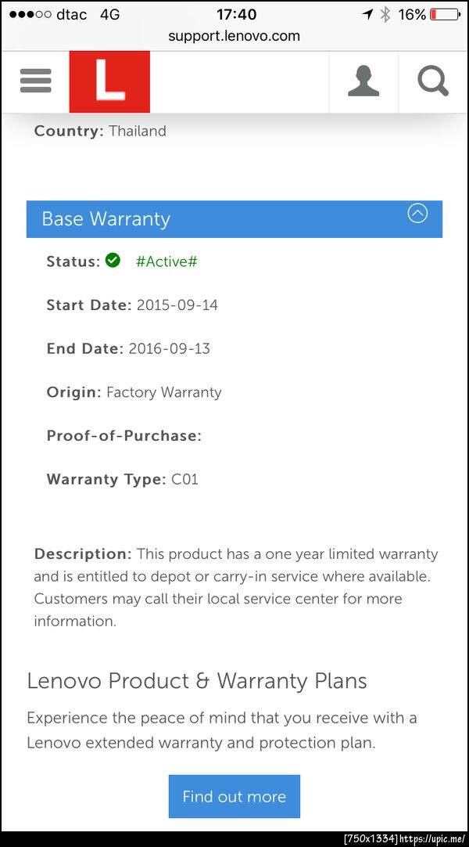This screenshot has height=847, width=469.
Task: Tap the red Lenovo logo
Action: pos(109,81)
